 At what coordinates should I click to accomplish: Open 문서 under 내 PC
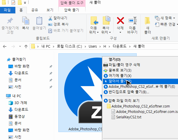(15, 123)
